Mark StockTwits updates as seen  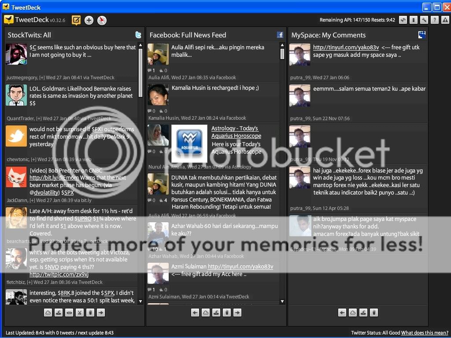click(59, 312)
